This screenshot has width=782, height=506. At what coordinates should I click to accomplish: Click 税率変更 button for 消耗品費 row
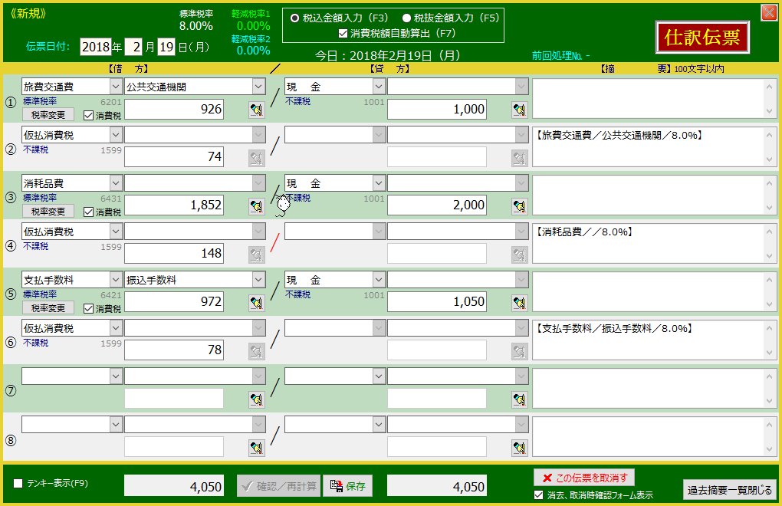click(x=48, y=211)
